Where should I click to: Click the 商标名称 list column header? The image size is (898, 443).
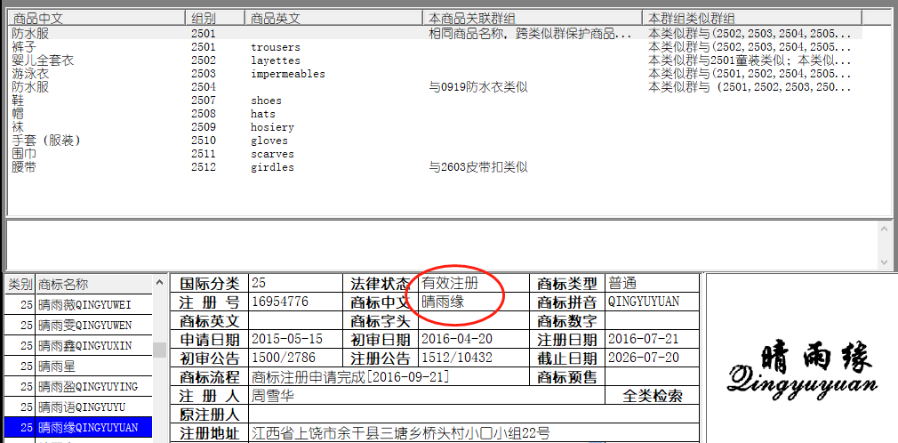(94, 285)
